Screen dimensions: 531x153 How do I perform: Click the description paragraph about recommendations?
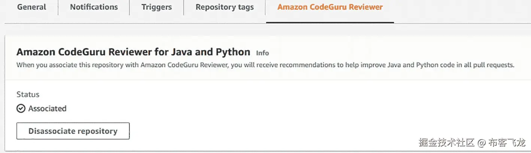click(x=265, y=65)
